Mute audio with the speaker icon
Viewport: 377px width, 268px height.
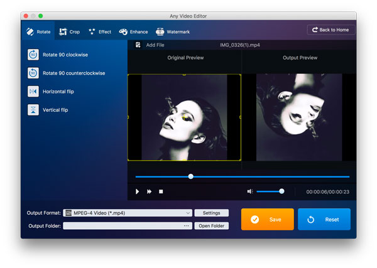pyautogui.click(x=249, y=191)
